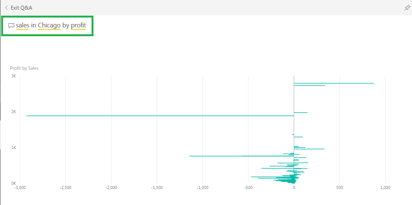Click the -1,500 x-axis label
Viewport: 412px width, 205px height.
(x=157, y=188)
